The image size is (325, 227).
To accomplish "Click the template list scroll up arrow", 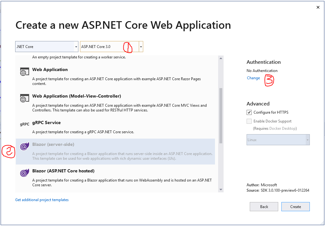I will point(221,58).
